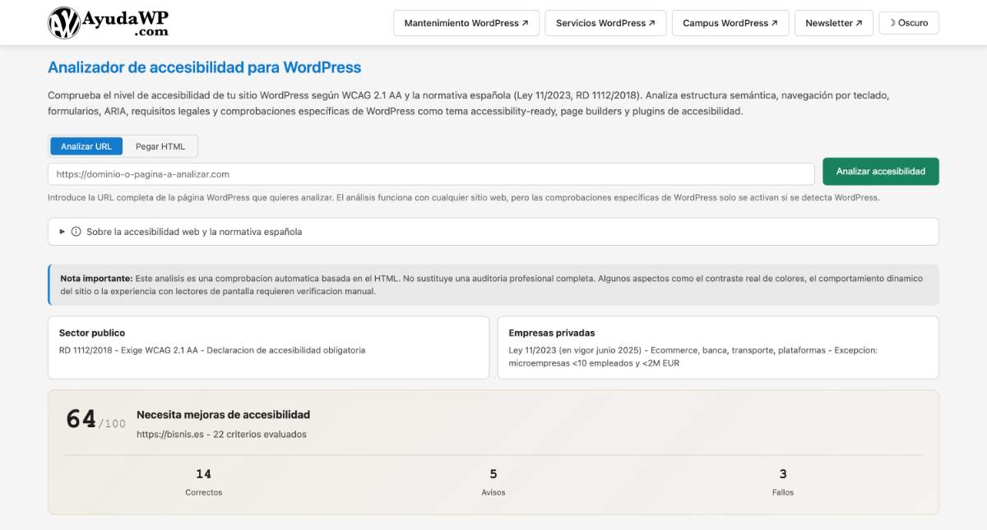Click the 64/100 score value
The height and width of the screenshot is (530, 987).
[95, 420]
